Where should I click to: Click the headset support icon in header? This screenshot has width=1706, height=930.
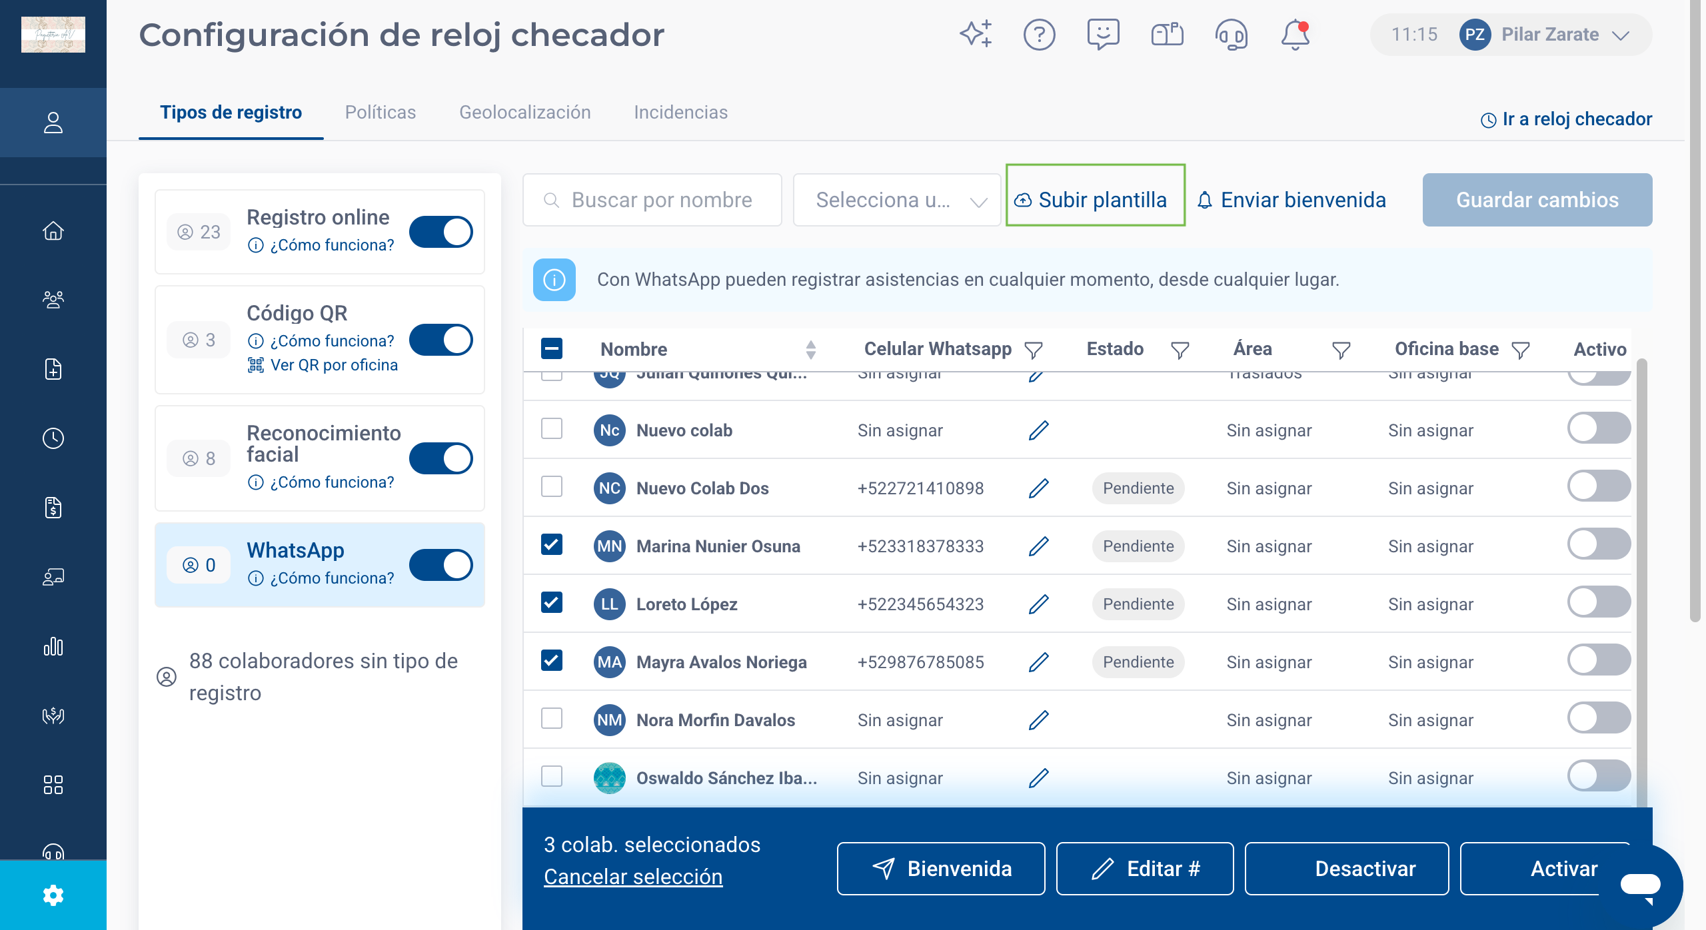pos(1231,35)
